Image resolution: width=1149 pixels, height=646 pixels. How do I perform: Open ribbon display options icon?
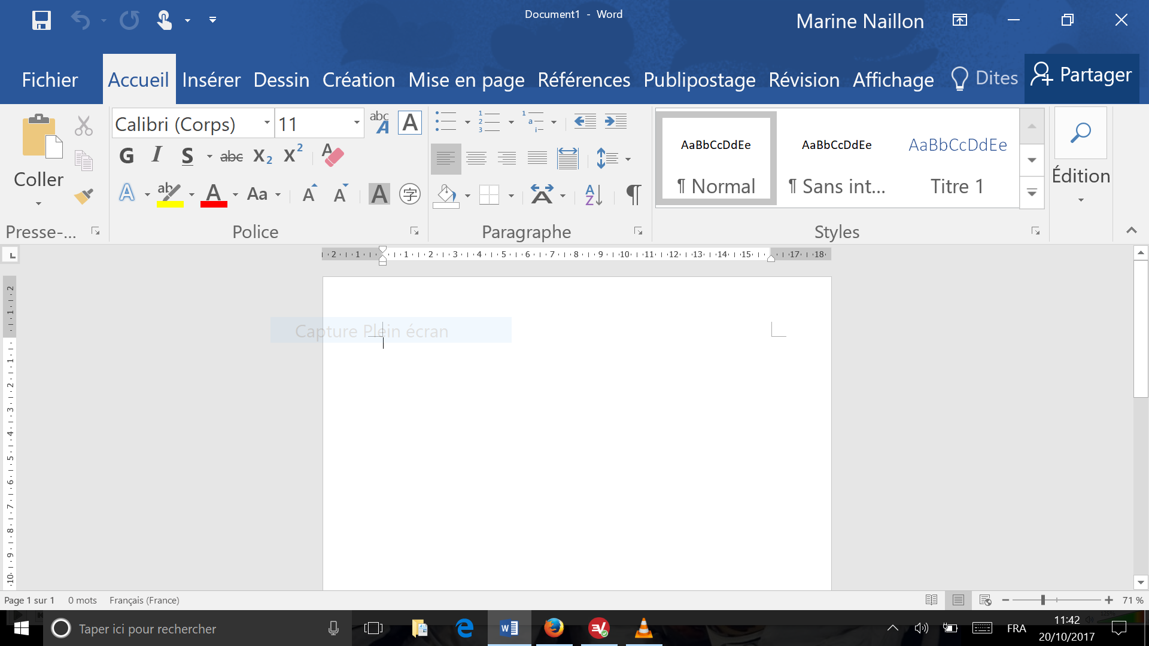point(959,20)
